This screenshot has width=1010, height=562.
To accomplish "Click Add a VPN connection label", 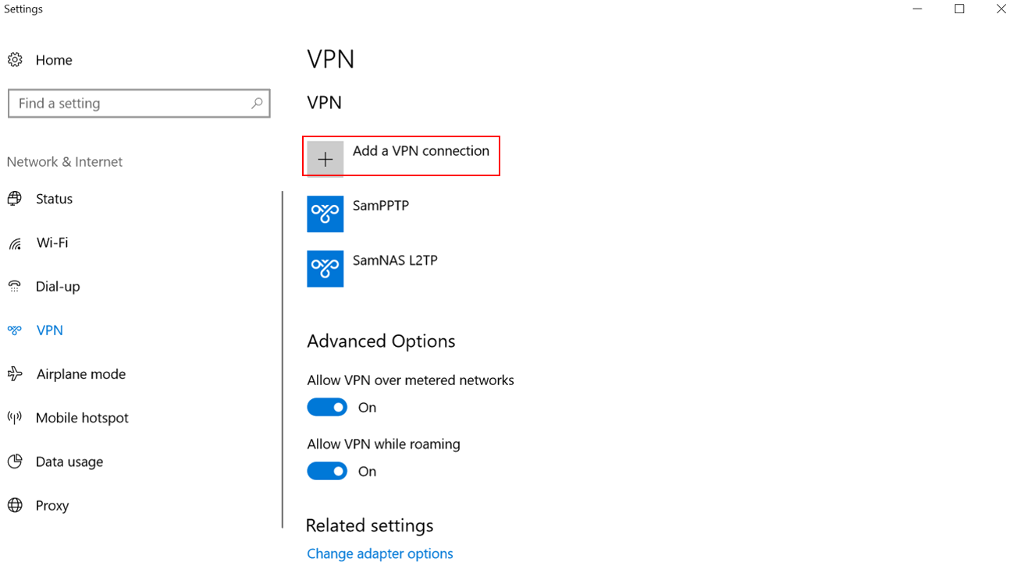I will click(421, 150).
